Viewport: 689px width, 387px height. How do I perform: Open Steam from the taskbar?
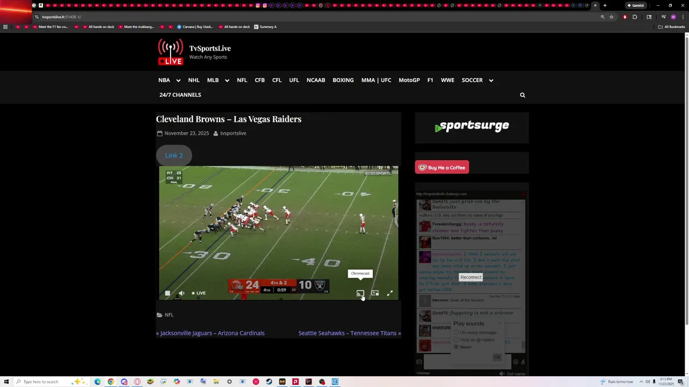pos(269,382)
